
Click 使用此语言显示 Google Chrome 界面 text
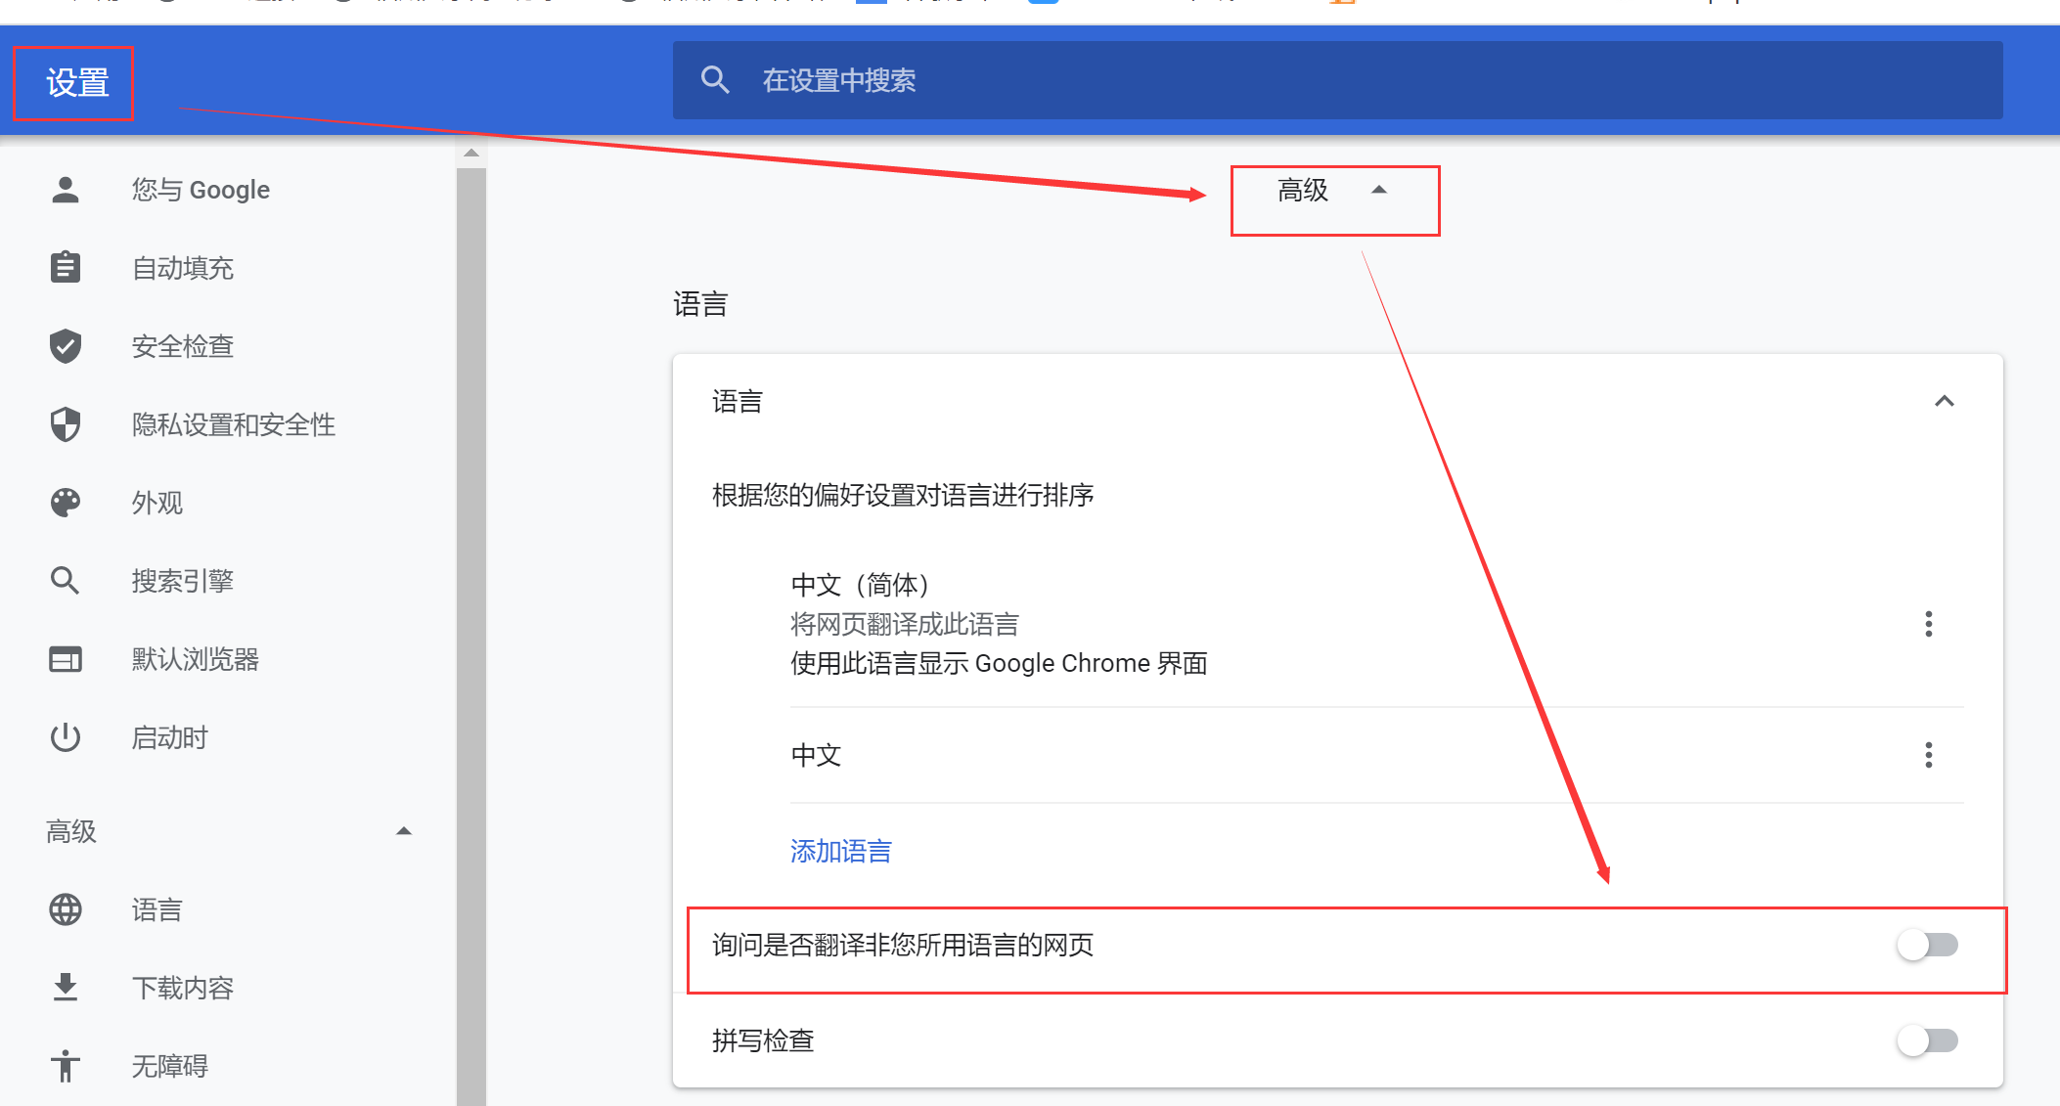coord(999,663)
